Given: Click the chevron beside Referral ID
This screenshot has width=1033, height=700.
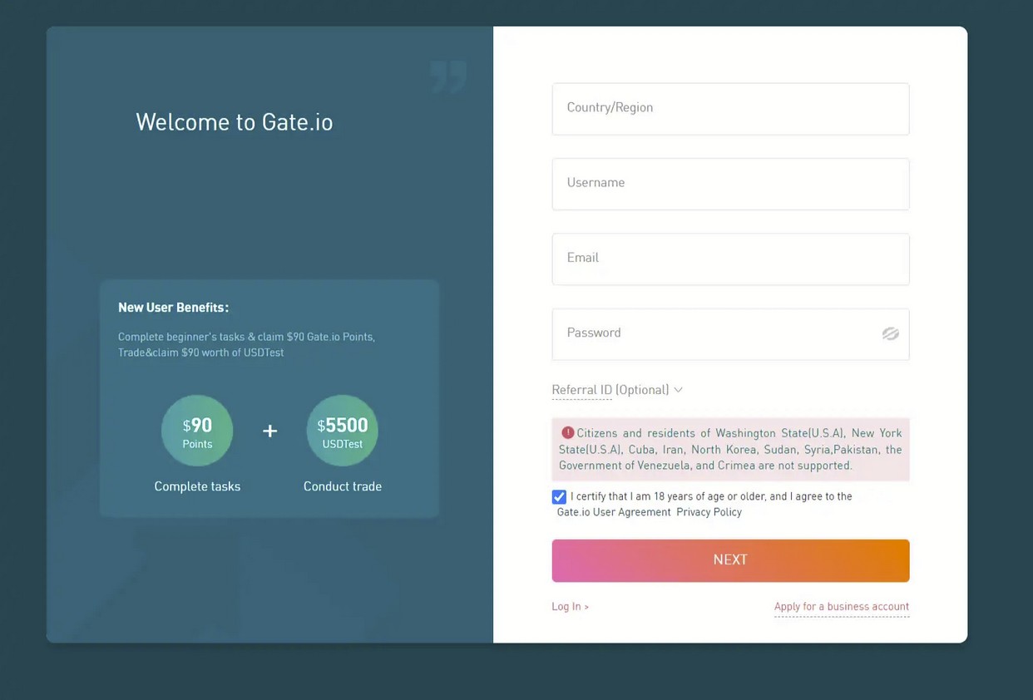Looking at the screenshot, I should 679,390.
